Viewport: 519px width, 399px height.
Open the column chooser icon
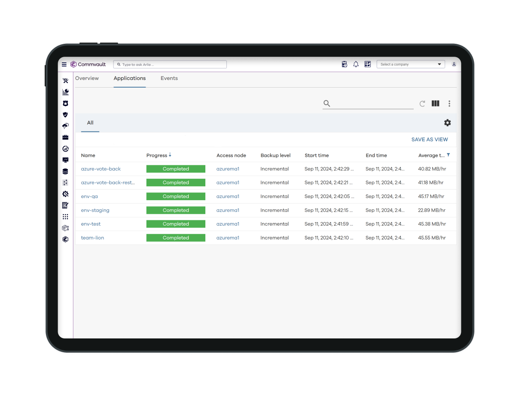click(x=435, y=104)
